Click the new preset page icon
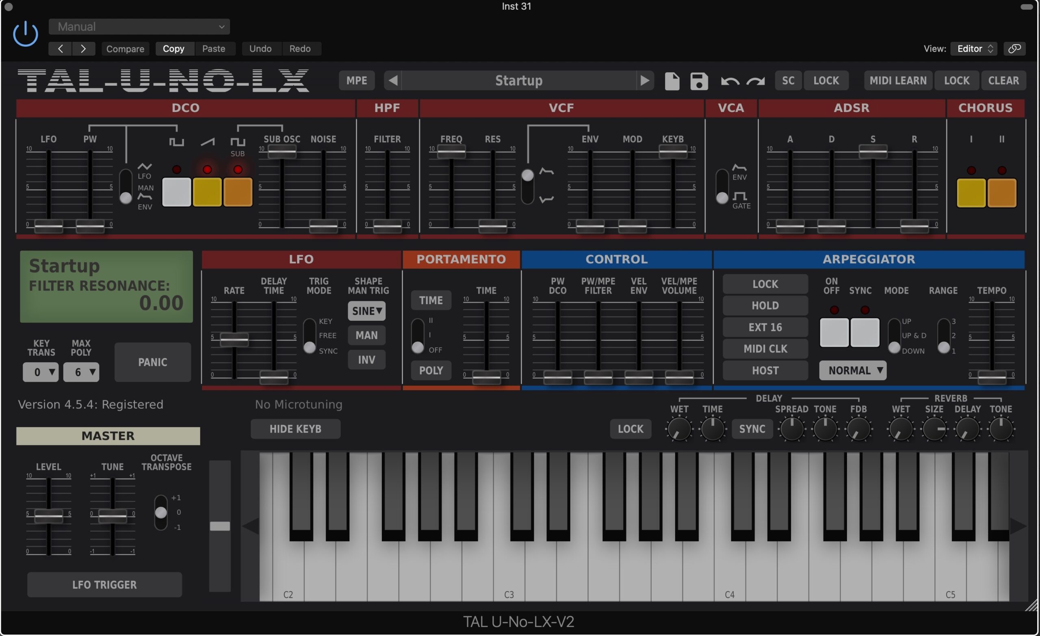The width and height of the screenshot is (1040, 636). (672, 80)
